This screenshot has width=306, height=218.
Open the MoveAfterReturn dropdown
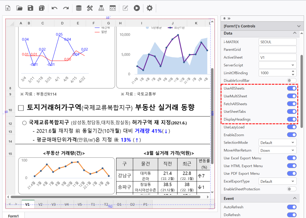(x=277, y=150)
